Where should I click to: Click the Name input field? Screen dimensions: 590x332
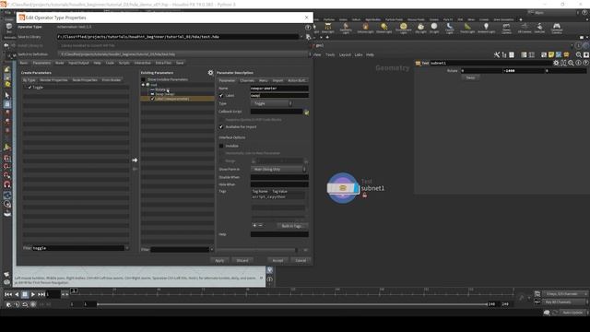pyautogui.click(x=279, y=89)
